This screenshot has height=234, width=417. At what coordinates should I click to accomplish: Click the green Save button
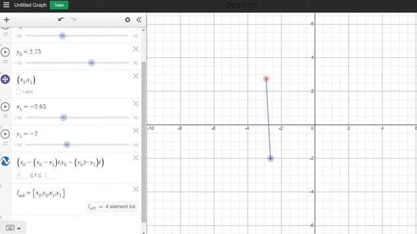(59, 5)
